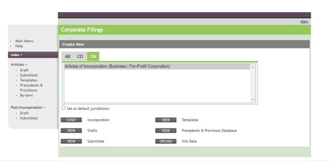The height and width of the screenshot is (161, 330).
Task: Click VIEW button for Templates
Action: click(166, 120)
